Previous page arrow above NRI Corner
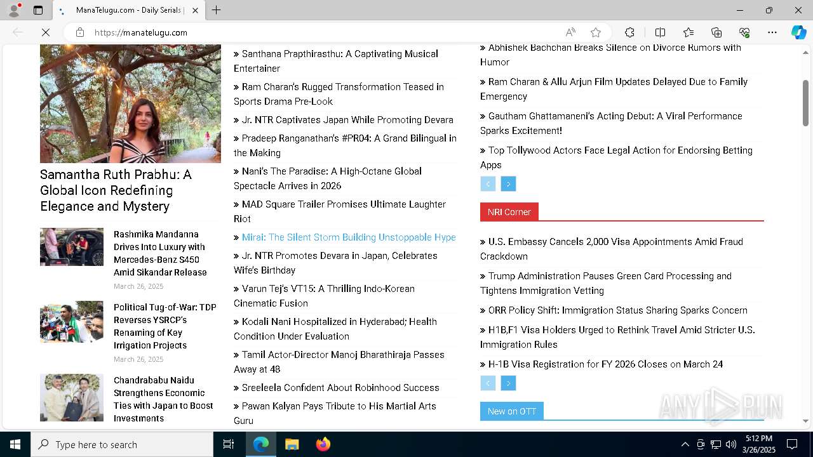Image resolution: width=813 pixels, height=457 pixels. click(488, 184)
